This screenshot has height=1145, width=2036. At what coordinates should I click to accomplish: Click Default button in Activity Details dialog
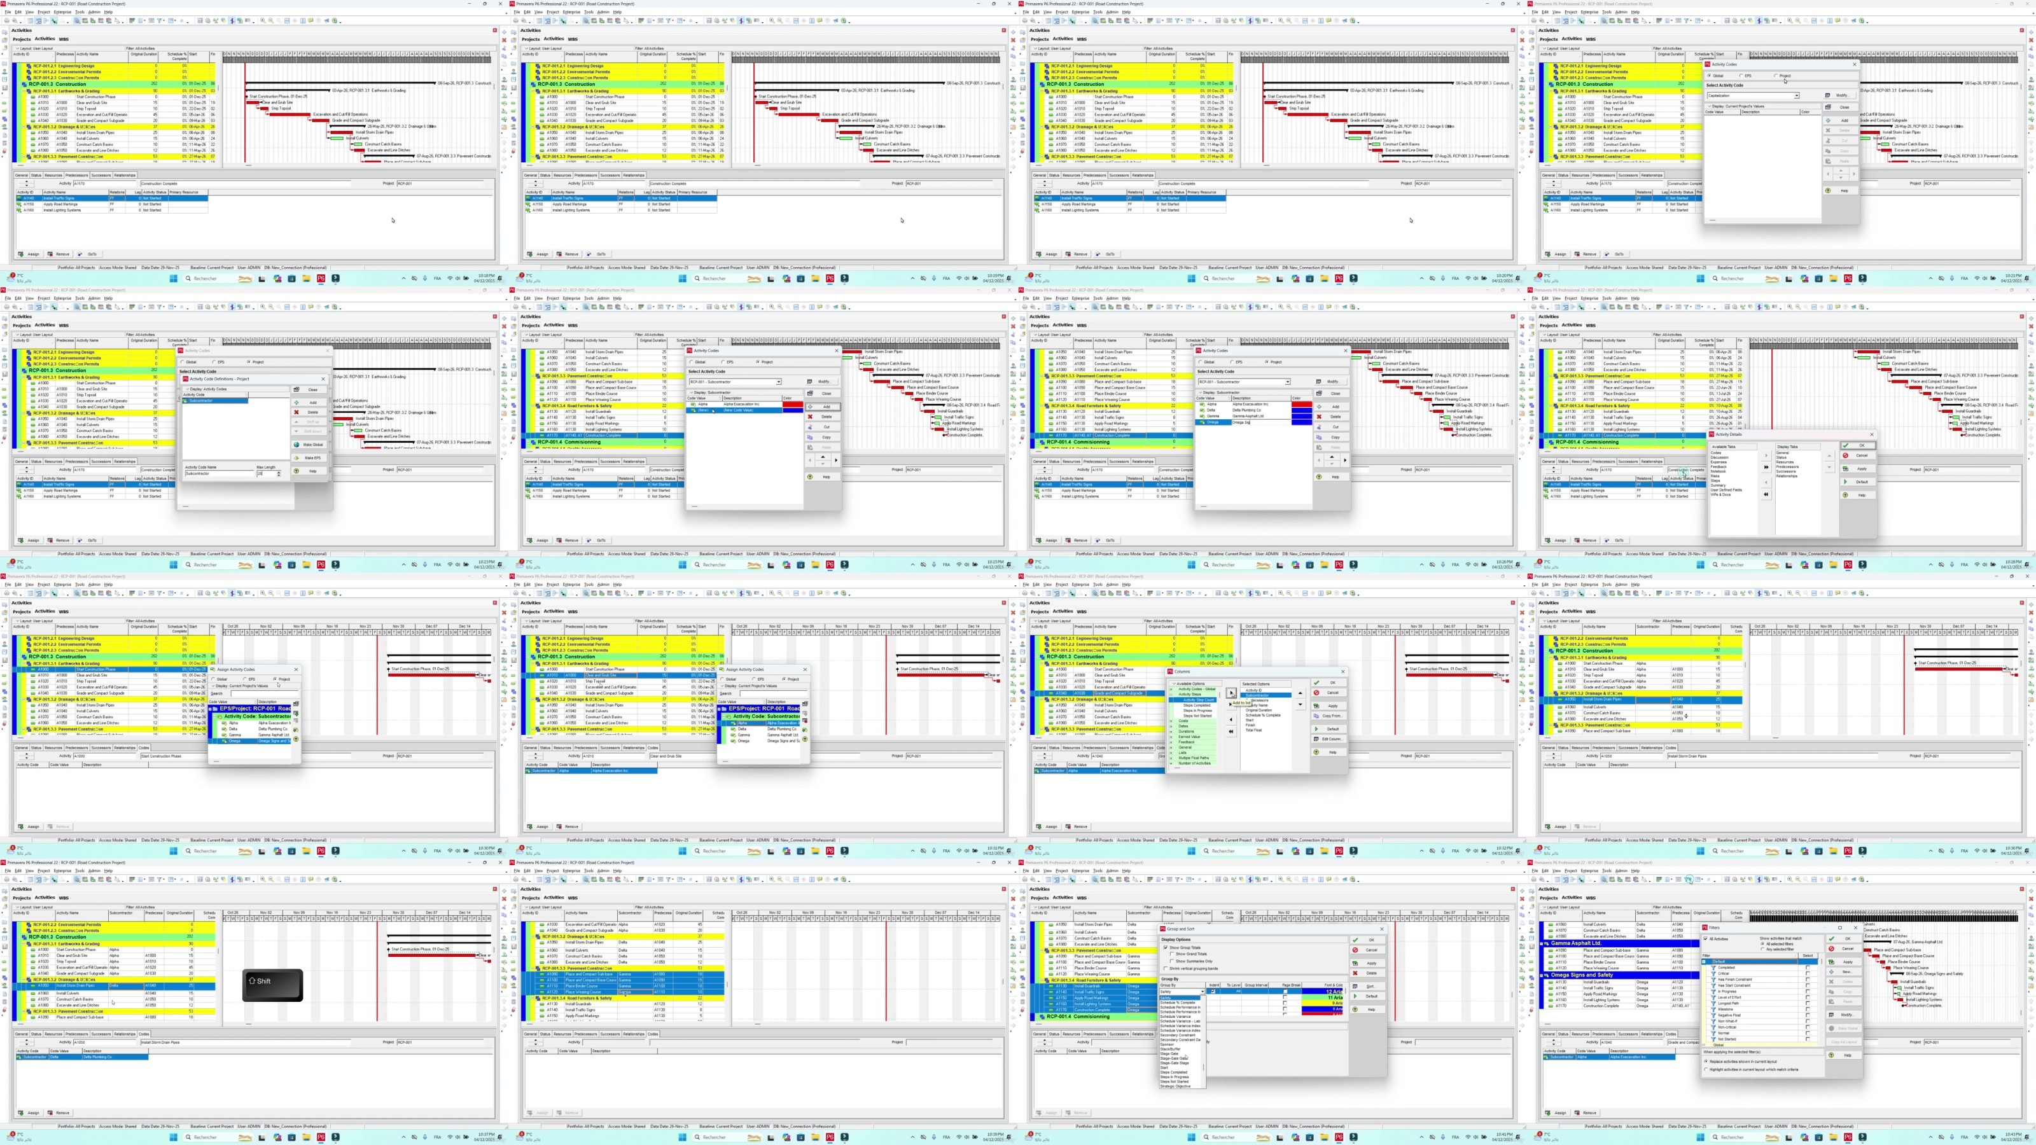coord(1858,482)
